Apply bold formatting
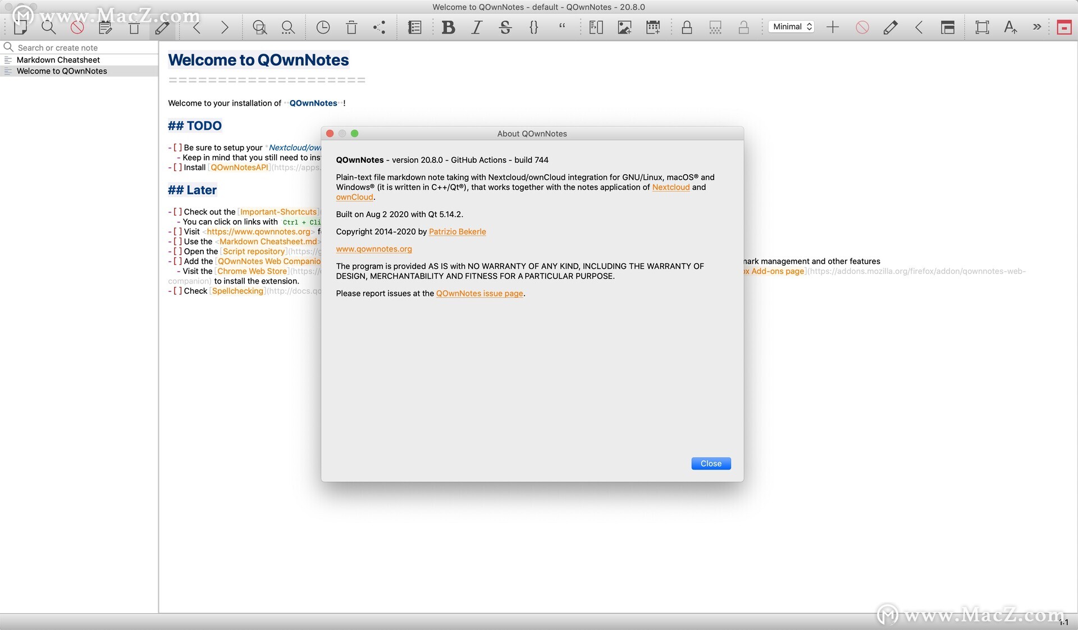This screenshot has height=630, width=1078. [x=448, y=27]
